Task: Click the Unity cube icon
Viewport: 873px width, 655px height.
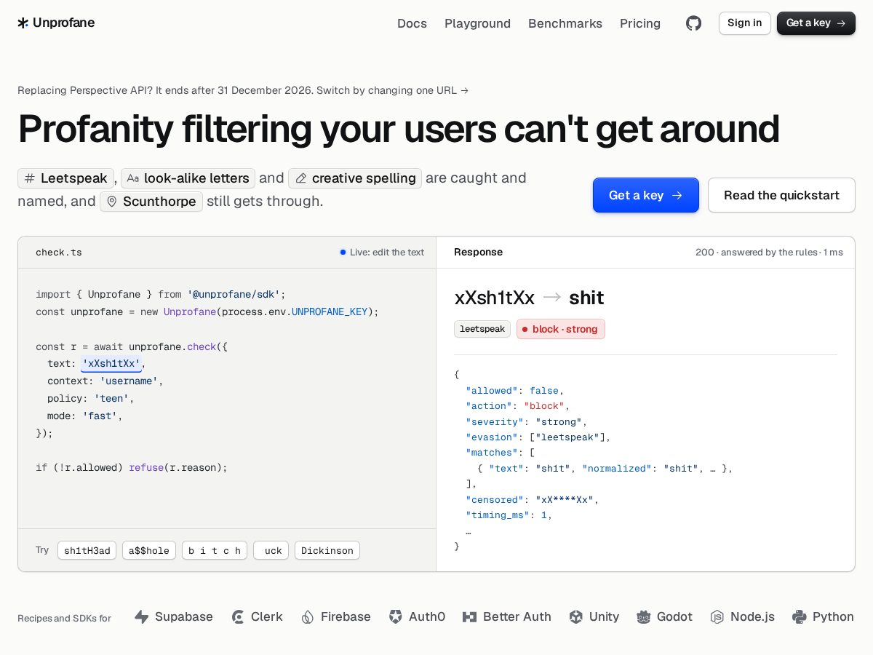Action: 576,616
